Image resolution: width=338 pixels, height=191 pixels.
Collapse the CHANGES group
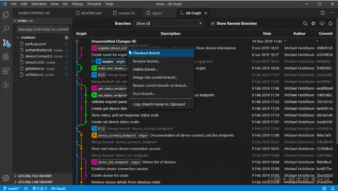click(x=43, y=37)
